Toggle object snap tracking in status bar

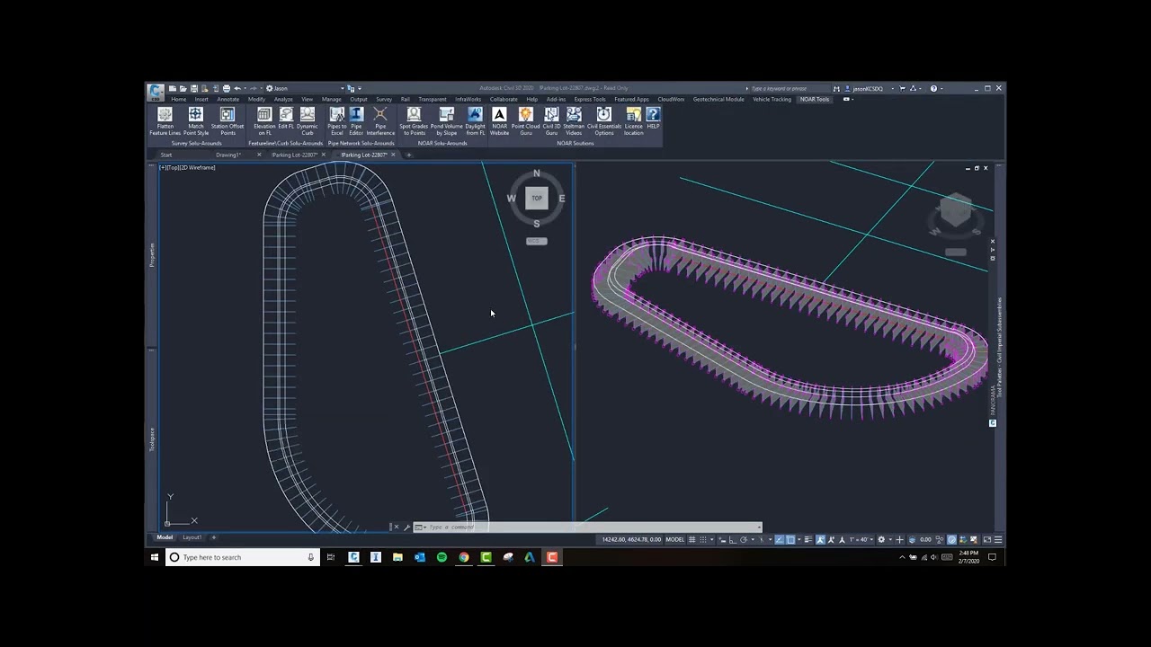[779, 539]
